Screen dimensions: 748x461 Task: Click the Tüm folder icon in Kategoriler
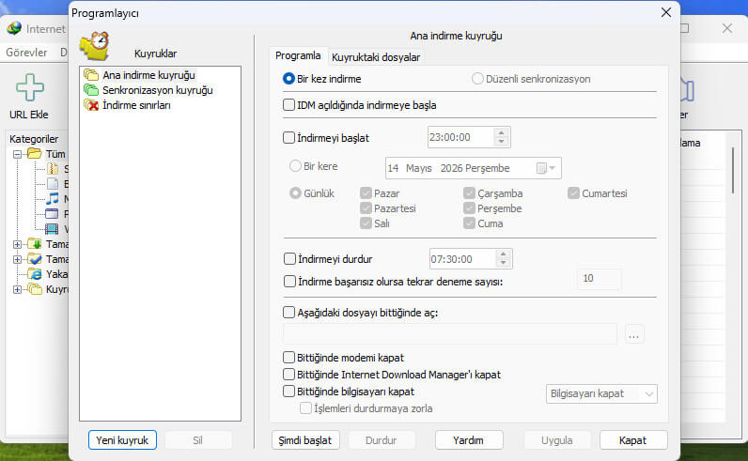(x=35, y=153)
